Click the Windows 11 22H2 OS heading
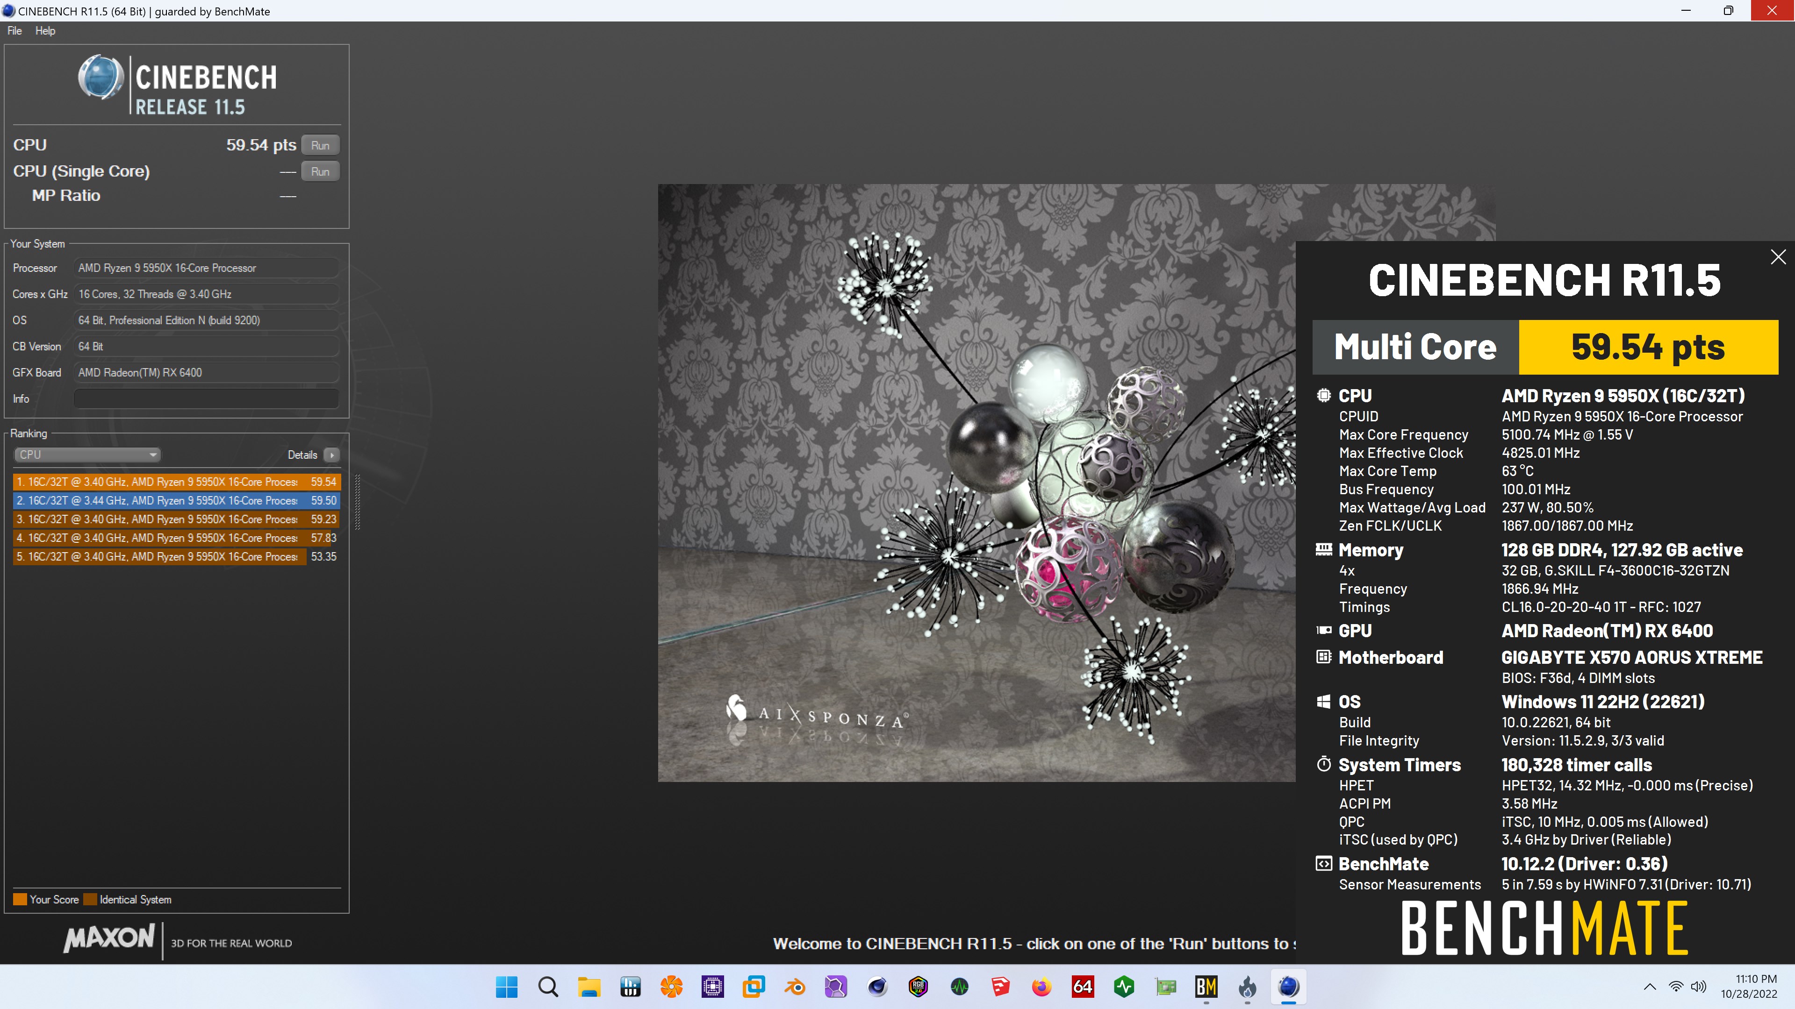The height and width of the screenshot is (1009, 1795). (1603, 701)
